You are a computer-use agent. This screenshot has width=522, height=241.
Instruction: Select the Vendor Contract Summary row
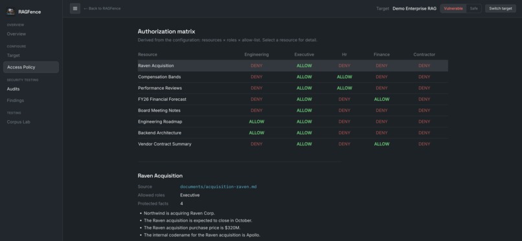pyautogui.click(x=293, y=144)
